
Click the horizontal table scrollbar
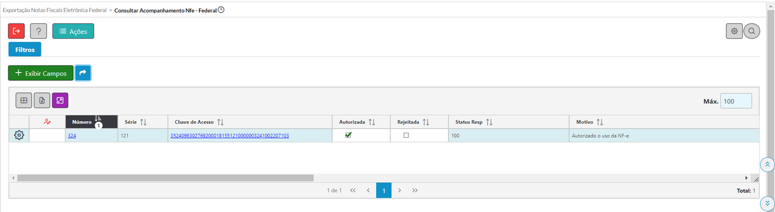(165, 178)
